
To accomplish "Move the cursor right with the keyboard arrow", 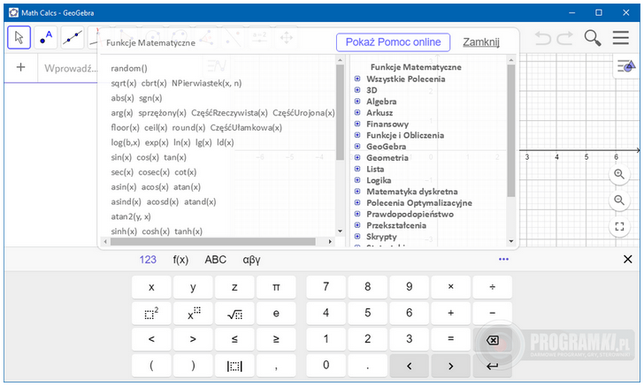I will coord(450,366).
